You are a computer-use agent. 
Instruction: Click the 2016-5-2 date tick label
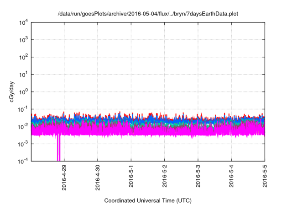164,176
